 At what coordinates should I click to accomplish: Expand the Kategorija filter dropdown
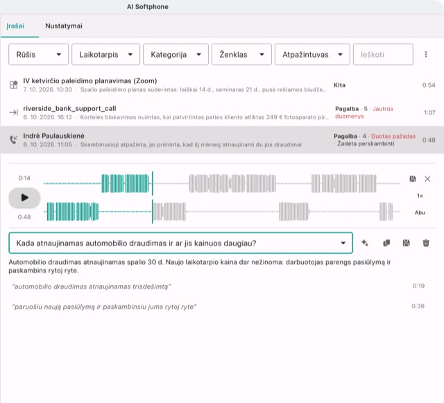point(176,54)
